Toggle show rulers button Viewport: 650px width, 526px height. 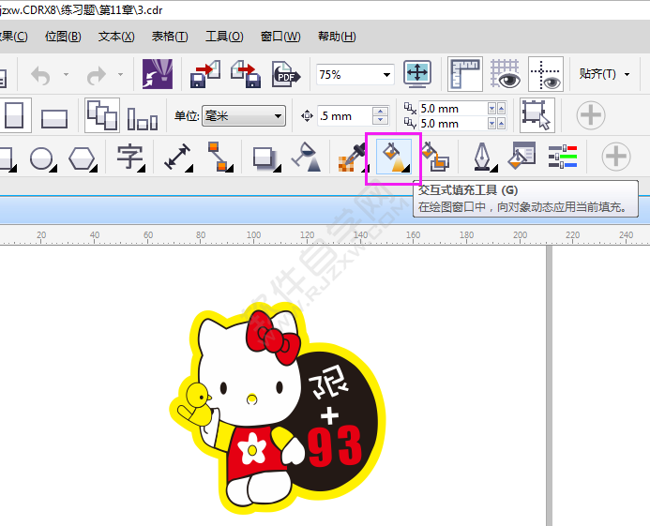[465, 74]
